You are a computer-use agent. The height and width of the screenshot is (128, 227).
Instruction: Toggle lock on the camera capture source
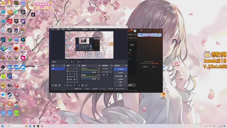pos(77,77)
